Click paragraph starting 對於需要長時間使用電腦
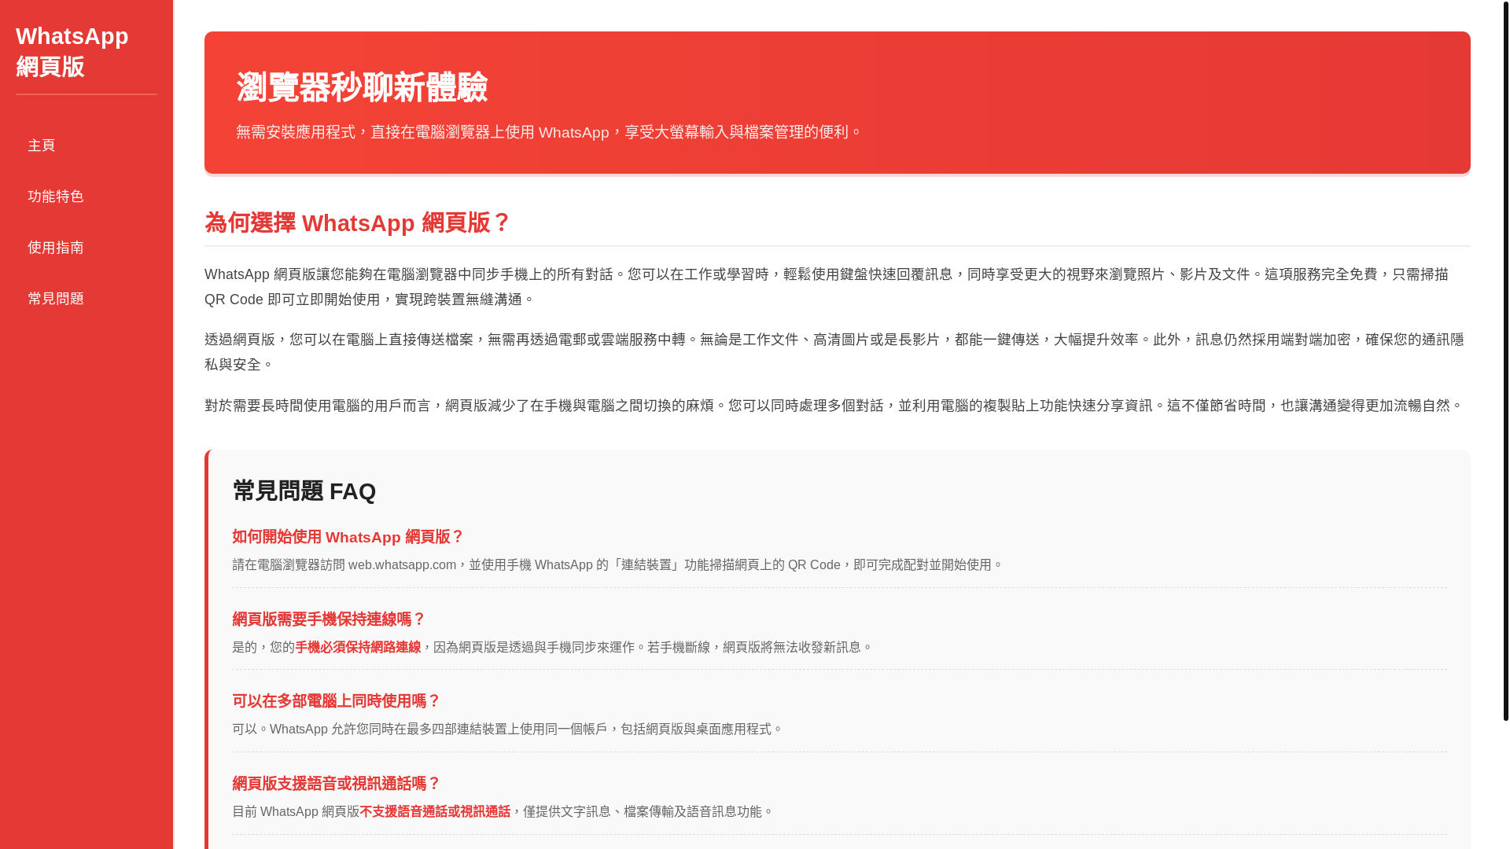Viewport: 1510px width, 849px height. click(834, 406)
